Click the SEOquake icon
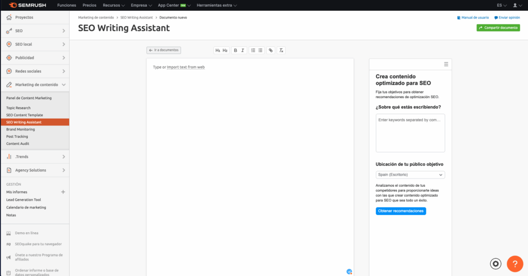The width and height of the screenshot is (528, 276). pyautogui.click(x=9, y=244)
